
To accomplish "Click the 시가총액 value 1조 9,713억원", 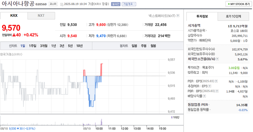I will pos(238,26).
